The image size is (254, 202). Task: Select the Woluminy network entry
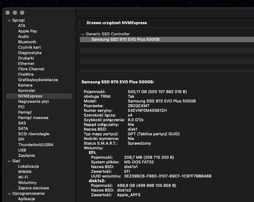27,183
